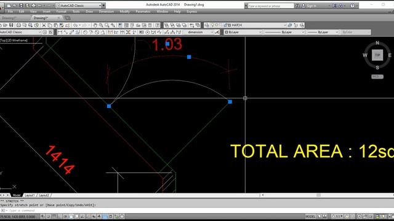Open the WCS dropdown under the ViewCube
394x221 pixels.
point(377,77)
